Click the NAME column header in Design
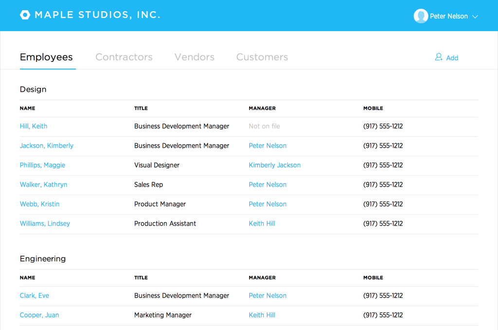The height and width of the screenshot is (330, 498). 27,108
